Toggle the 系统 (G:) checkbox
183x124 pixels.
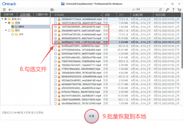click(x=6, y=19)
